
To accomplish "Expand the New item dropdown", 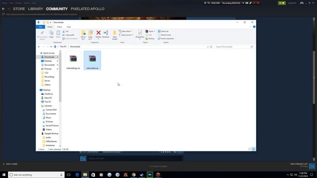I will (125, 31).
